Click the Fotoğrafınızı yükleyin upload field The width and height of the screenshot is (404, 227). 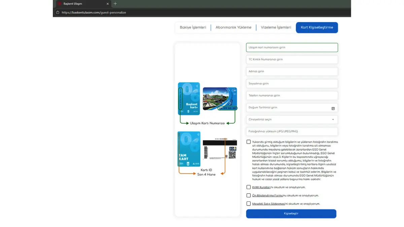click(x=292, y=131)
